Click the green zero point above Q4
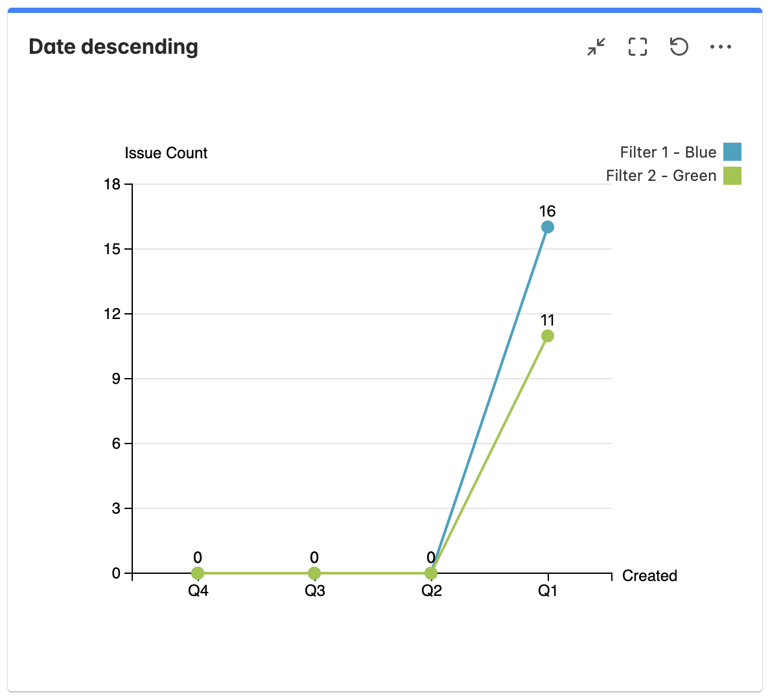The height and width of the screenshot is (699, 770). (x=198, y=573)
